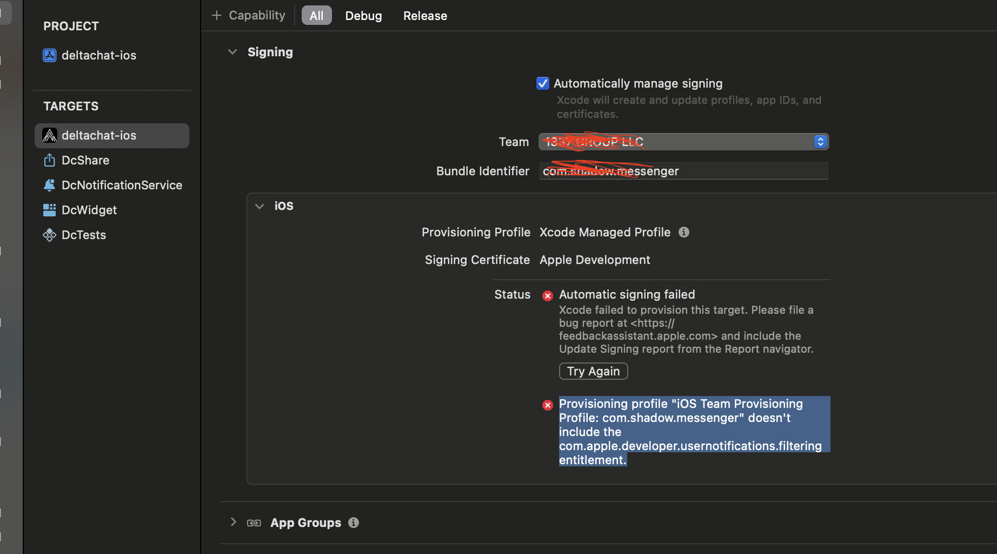Collapse the Signing section
Viewport: 997px width, 554px height.
pyautogui.click(x=232, y=52)
